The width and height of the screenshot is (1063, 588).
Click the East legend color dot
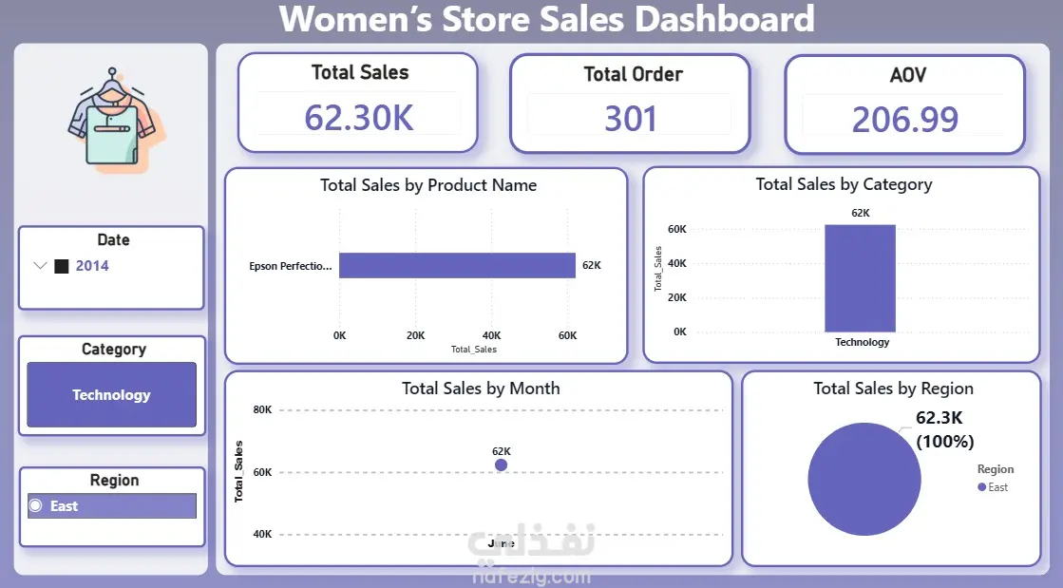[x=981, y=487]
